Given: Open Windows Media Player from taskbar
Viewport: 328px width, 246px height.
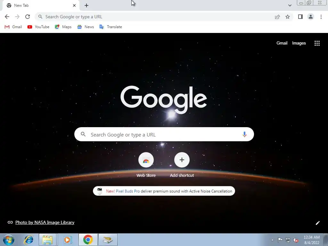Looking at the screenshot, I should click(x=67, y=240).
